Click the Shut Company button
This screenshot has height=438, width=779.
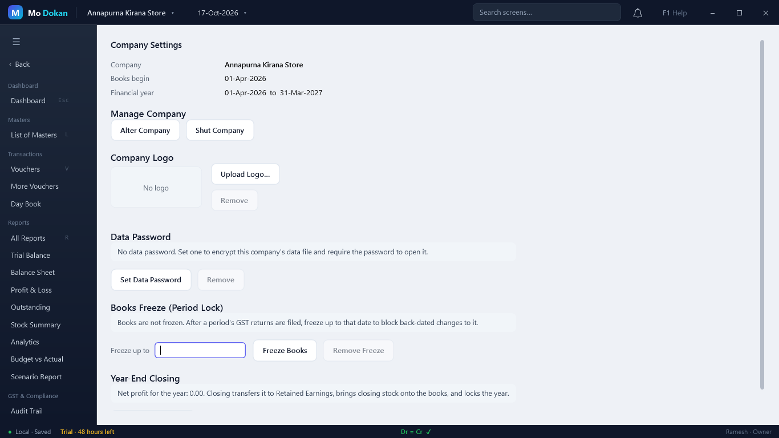pyautogui.click(x=220, y=130)
